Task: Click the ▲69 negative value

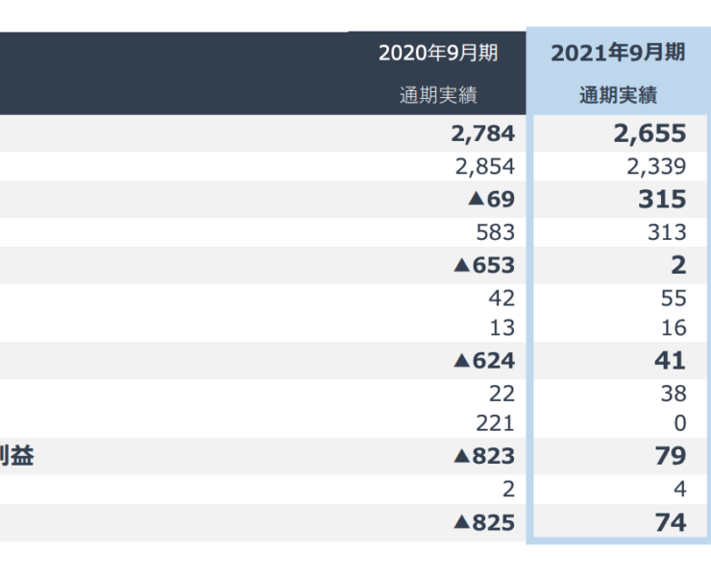Action: click(490, 199)
